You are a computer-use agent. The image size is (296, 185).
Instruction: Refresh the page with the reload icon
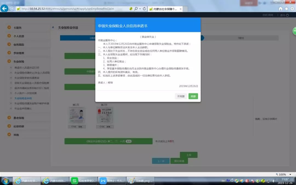click(x=144, y=9)
